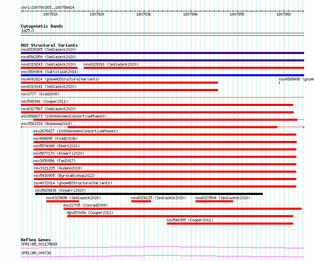Click the esv3543333 (Boomsma2014) label
Viewport: 314px width, 261px height.
pos(47,124)
